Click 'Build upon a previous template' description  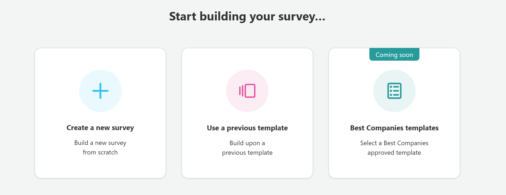coord(247,148)
